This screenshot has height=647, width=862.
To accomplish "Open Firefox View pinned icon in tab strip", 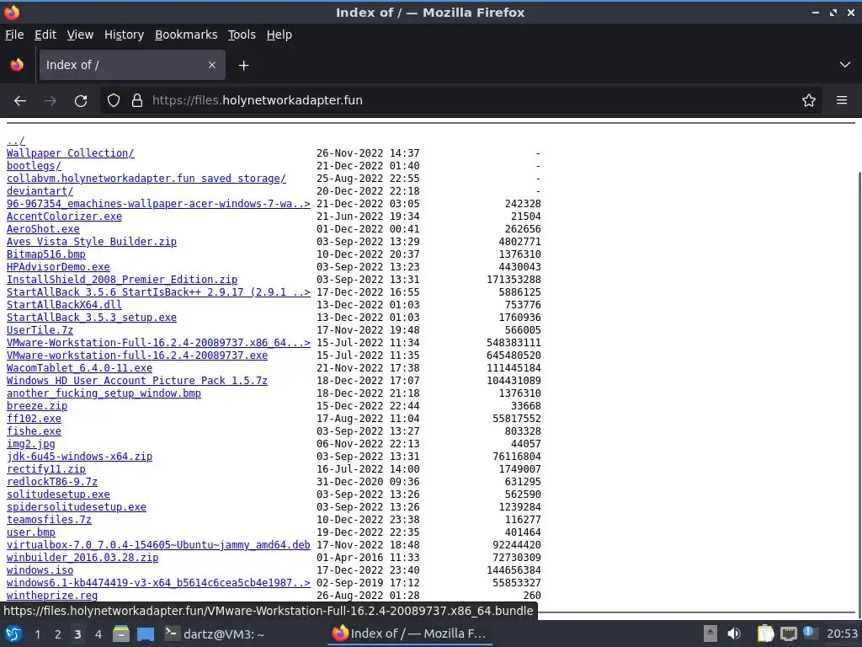I will tap(17, 65).
